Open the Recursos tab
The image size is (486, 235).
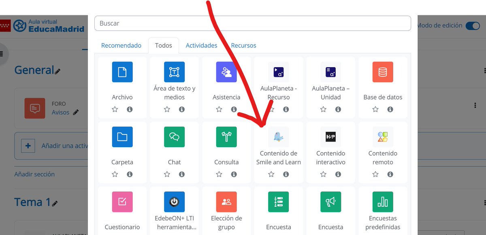[x=243, y=45]
